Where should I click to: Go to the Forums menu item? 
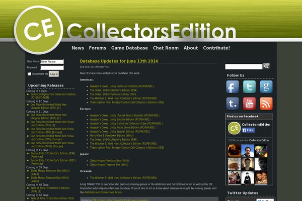tap(98, 48)
